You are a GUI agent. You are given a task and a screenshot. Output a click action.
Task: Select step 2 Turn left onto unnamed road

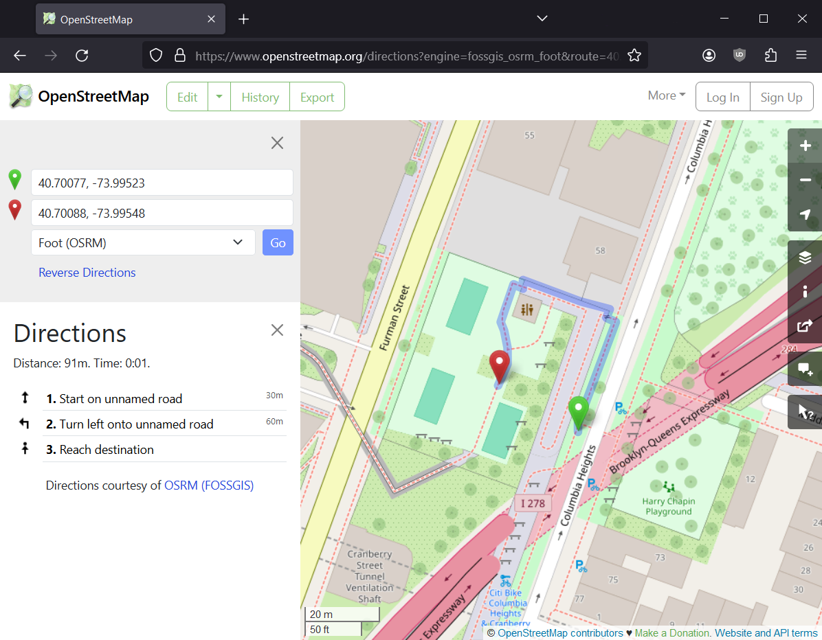(165, 423)
